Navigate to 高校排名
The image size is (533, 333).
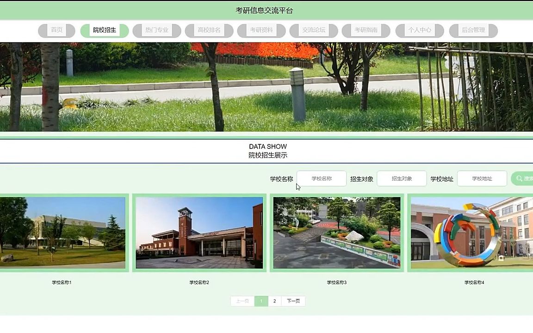pyautogui.click(x=209, y=31)
